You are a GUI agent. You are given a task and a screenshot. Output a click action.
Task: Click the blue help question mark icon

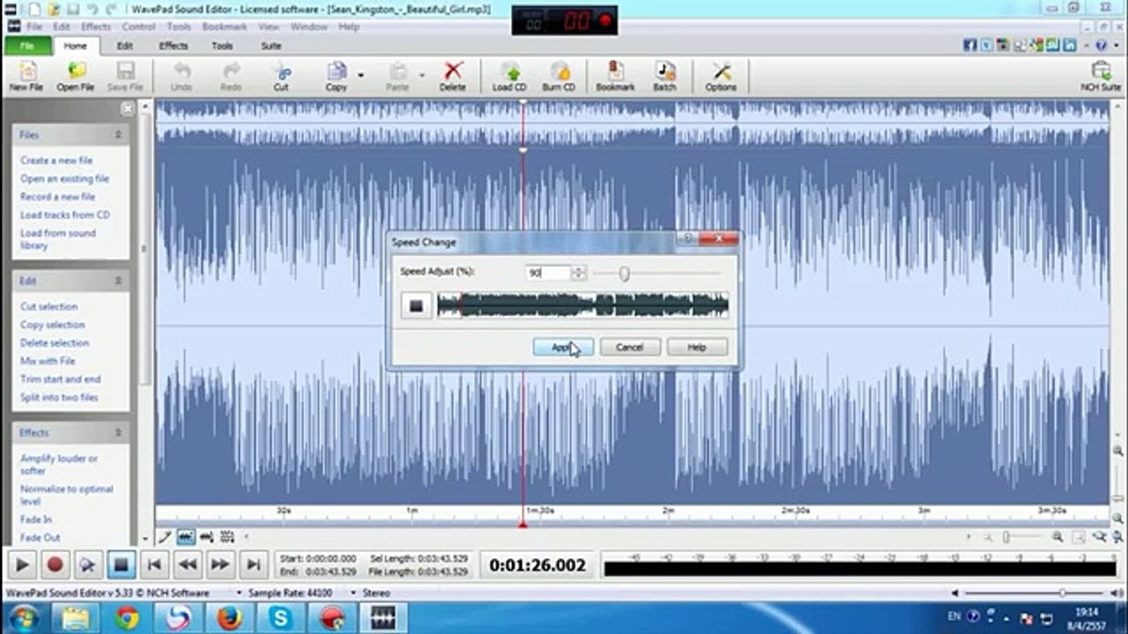pos(1102,45)
